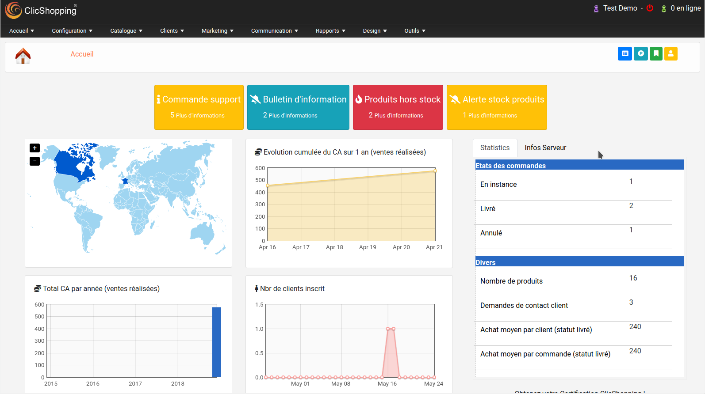
Task: Click the green online users icon
Action: click(664, 8)
